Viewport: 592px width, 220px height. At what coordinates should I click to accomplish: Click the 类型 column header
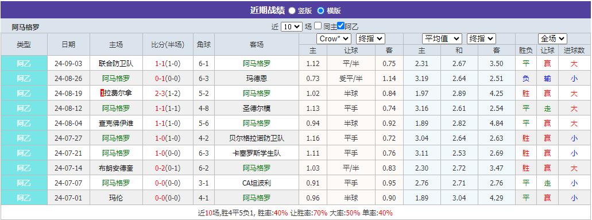click(24, 45)
